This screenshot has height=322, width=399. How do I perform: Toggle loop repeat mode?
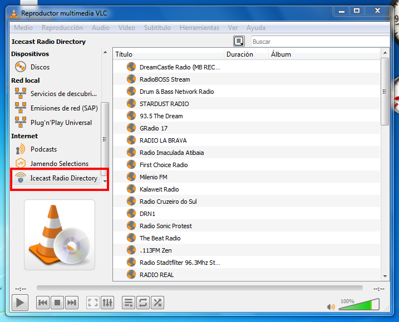(143, 303)
